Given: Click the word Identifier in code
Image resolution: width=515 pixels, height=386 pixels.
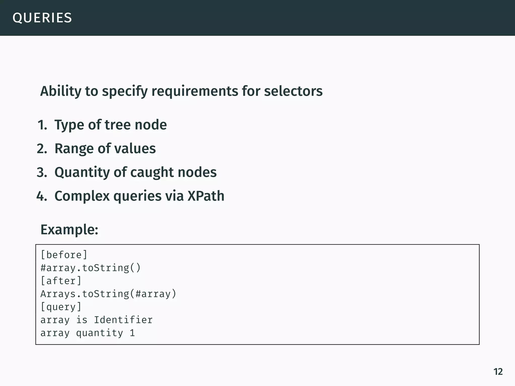Looking at the screenshot, I should pos(123,320).
